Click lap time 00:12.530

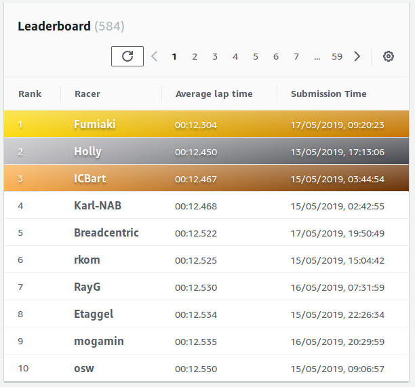196,288
